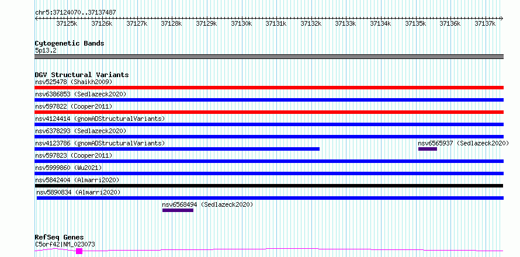Click the C5orf42|NM_023073 gene label

(x=65, y=244)
